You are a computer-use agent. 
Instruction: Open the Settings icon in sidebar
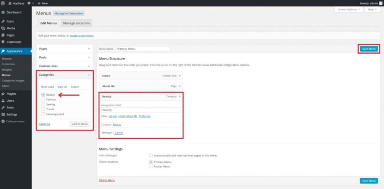point(3,114)
